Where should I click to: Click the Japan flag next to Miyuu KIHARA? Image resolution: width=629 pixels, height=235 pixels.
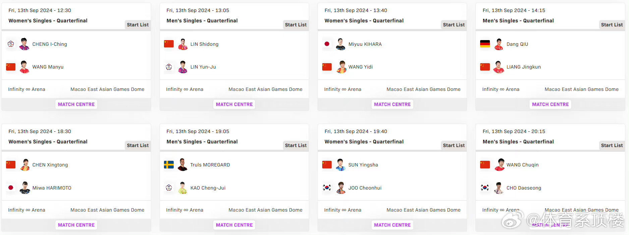point(327,44)
